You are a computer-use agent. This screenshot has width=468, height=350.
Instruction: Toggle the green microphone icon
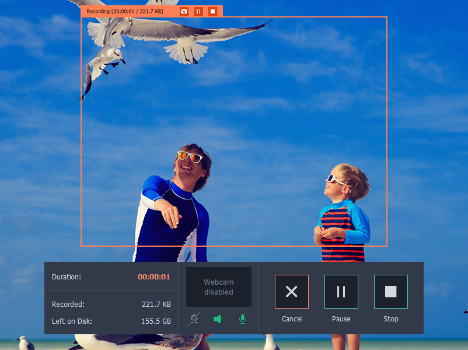tap(243, 319)
